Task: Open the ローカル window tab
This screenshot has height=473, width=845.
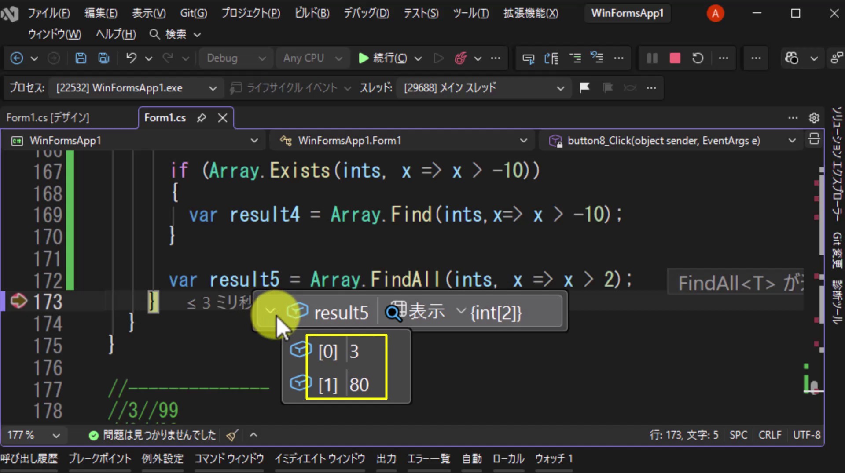Action: tap(508, 459)
